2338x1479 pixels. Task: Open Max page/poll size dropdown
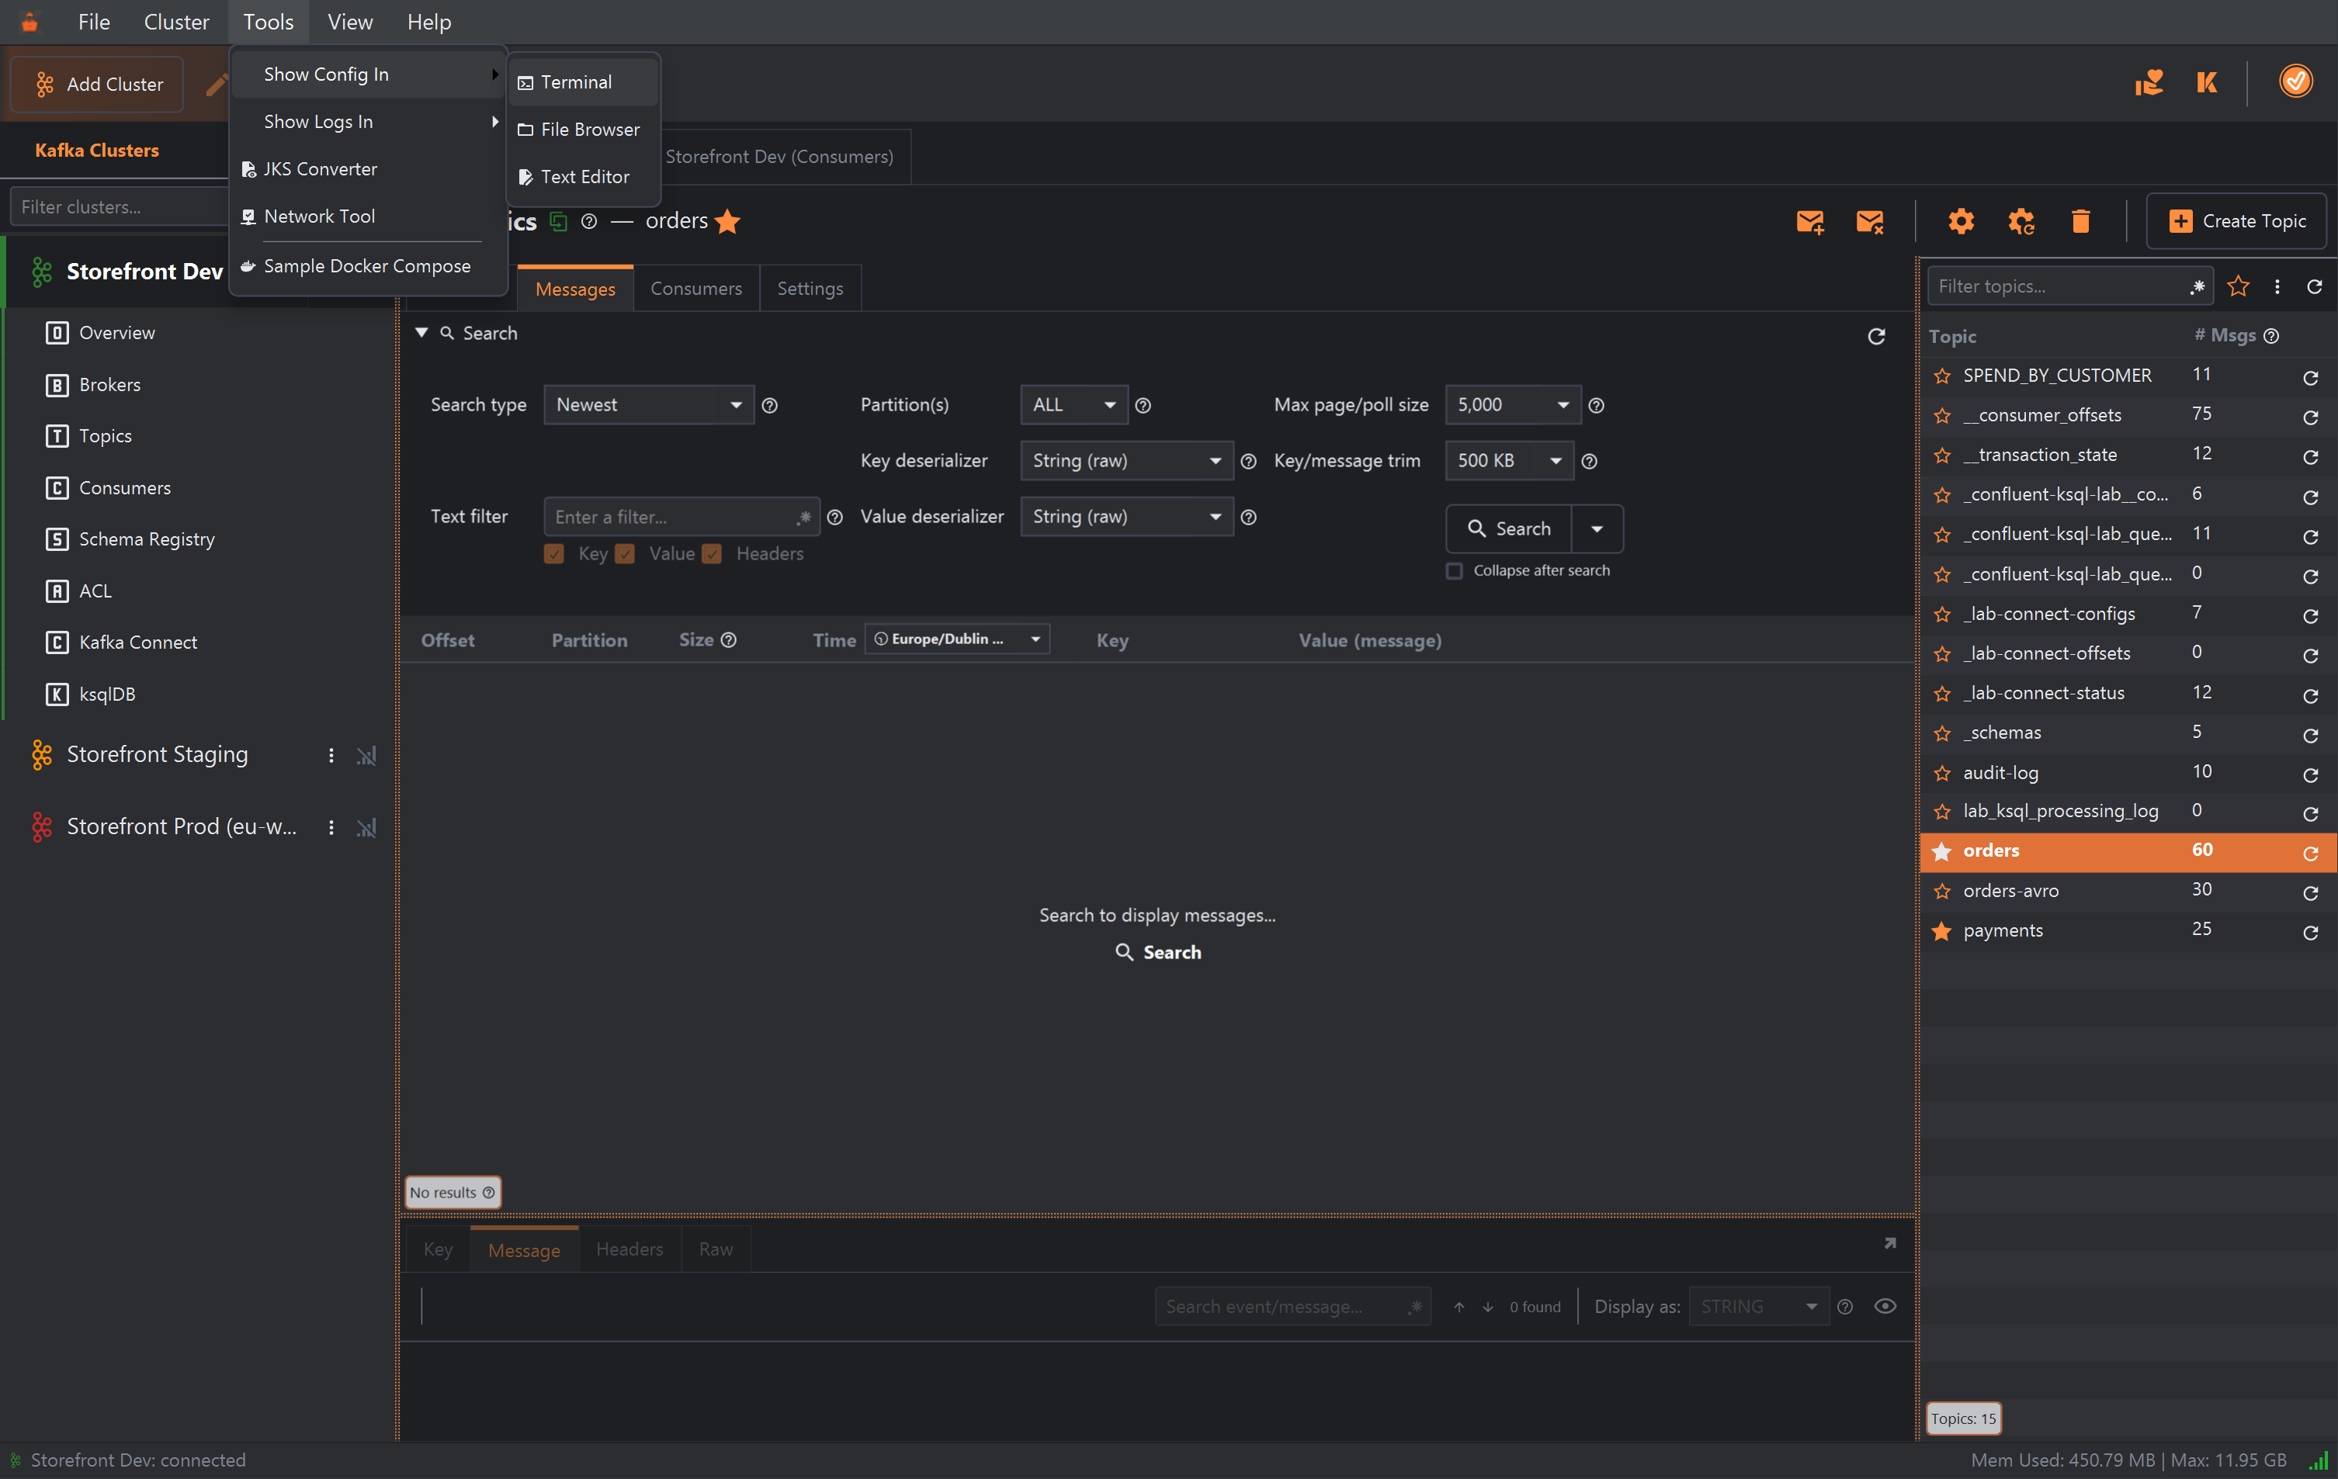click(x=1513, y=405)
